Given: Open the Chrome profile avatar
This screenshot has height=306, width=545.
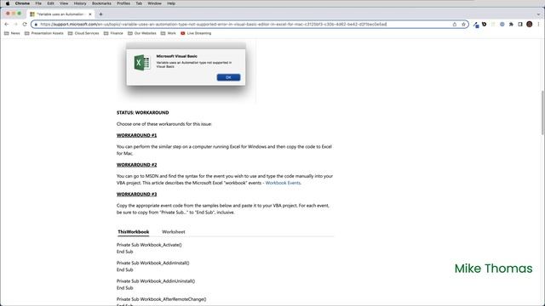Looking at the screenshot, I should [530, 25].
